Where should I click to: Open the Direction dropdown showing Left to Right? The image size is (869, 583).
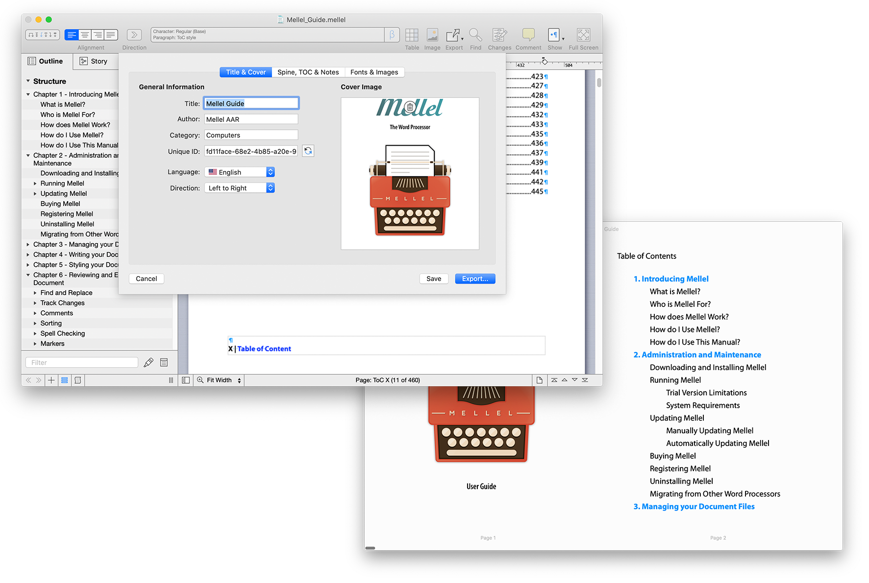239,188
